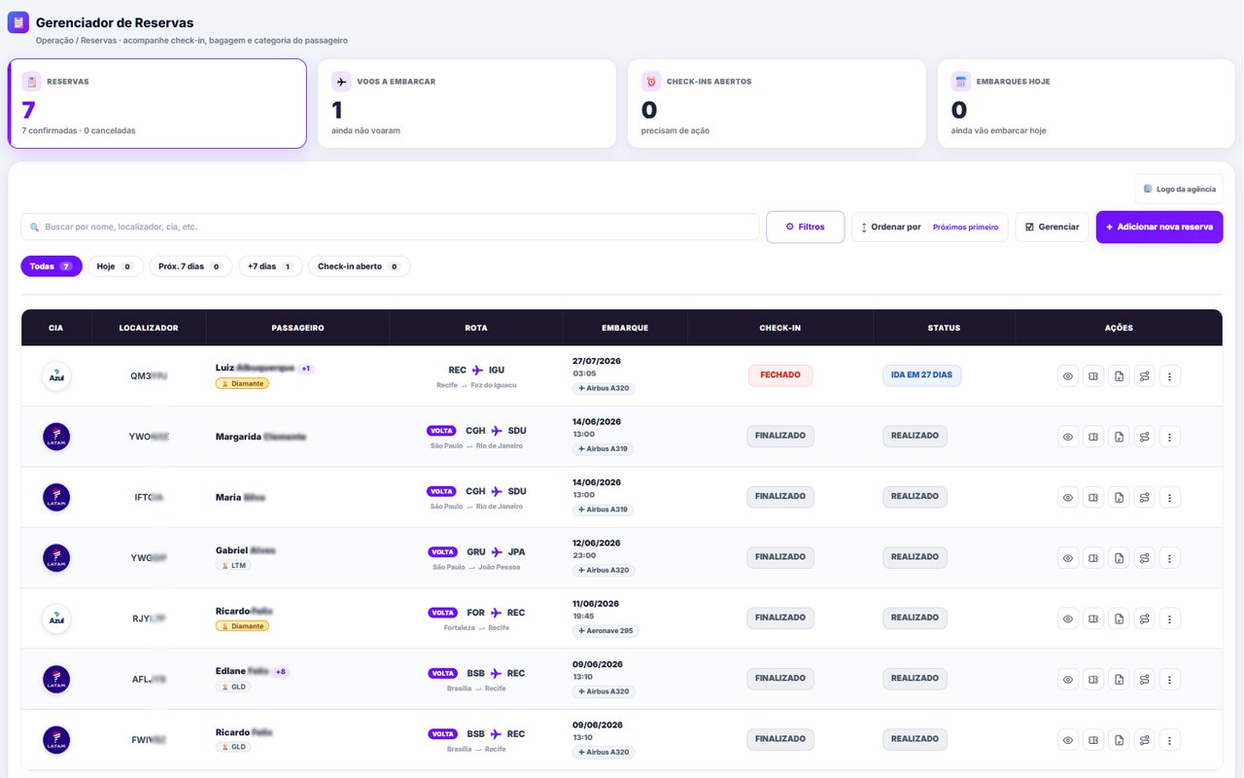Open more options menu for Gabriel's reservation
Screen dimensions: 1244x778
pos(1170,558)
